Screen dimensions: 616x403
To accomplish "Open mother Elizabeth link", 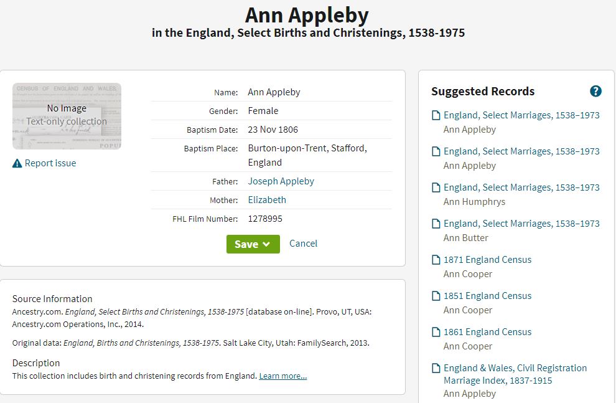I will [267, 200].
